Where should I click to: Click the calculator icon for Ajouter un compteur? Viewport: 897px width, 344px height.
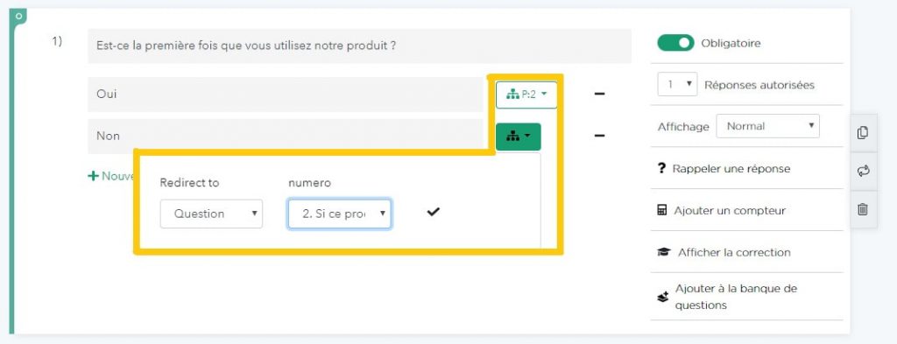(662, 210)
